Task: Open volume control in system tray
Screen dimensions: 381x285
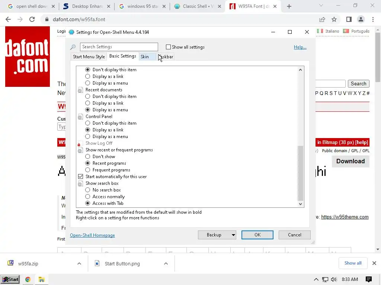Action: [x=334, y=279]
